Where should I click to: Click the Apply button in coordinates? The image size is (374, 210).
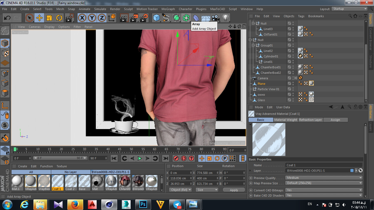click(234, 190)
